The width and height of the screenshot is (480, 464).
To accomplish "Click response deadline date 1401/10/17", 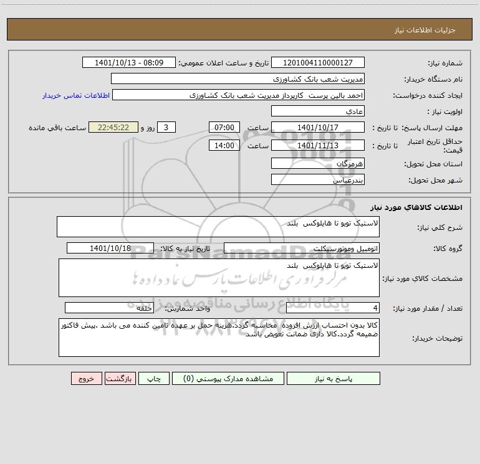I will [318, 127].
